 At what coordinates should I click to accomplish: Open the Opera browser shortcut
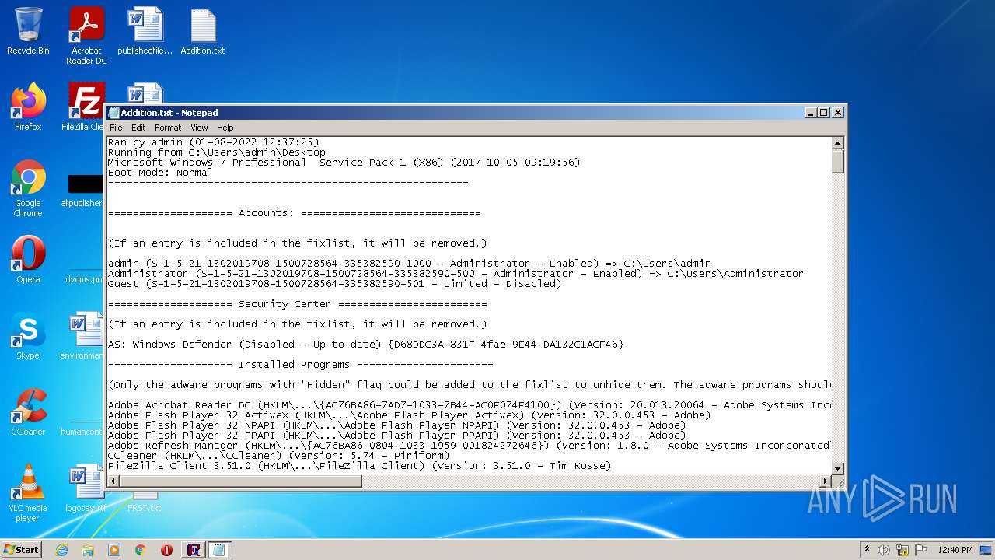pos(28,260)
